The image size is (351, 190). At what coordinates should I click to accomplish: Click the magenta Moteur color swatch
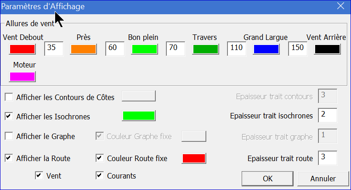click(x=23, y=77)
